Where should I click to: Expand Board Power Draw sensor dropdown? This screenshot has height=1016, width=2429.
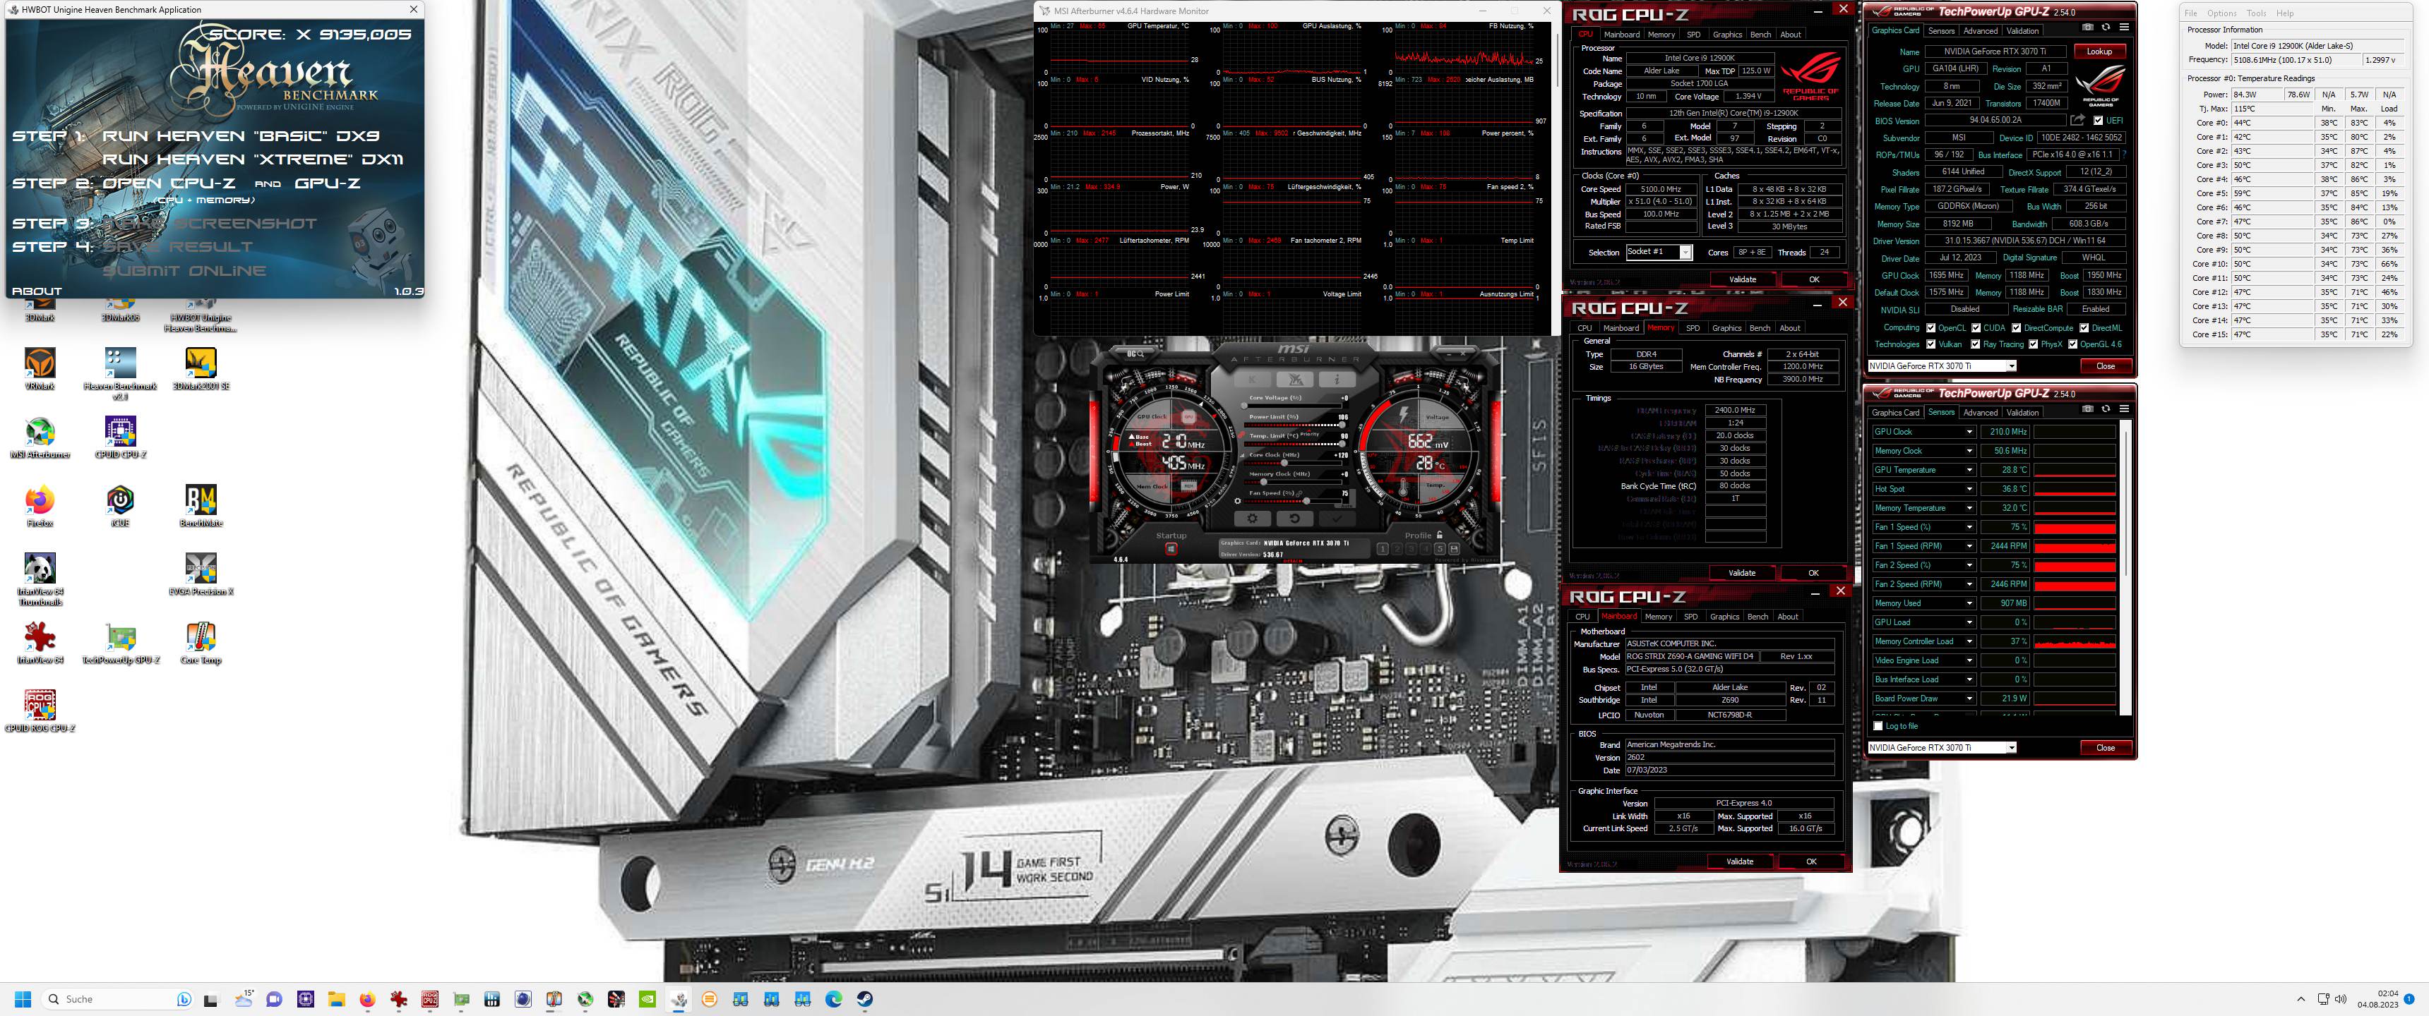[x=1969, y=698]
